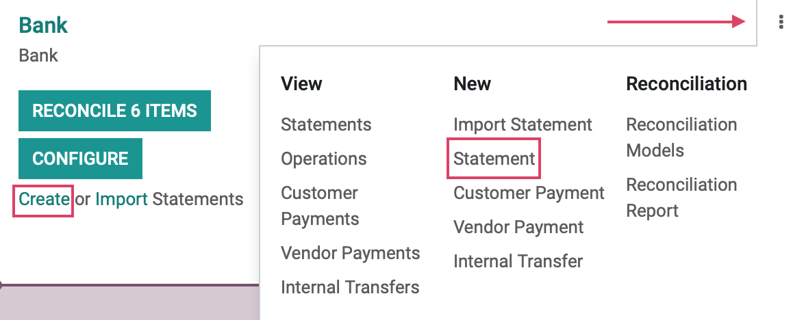This screenshot has width=804, height=320.
Task: Click the Bank subtitle under the journal name
Action: [38, 55]
